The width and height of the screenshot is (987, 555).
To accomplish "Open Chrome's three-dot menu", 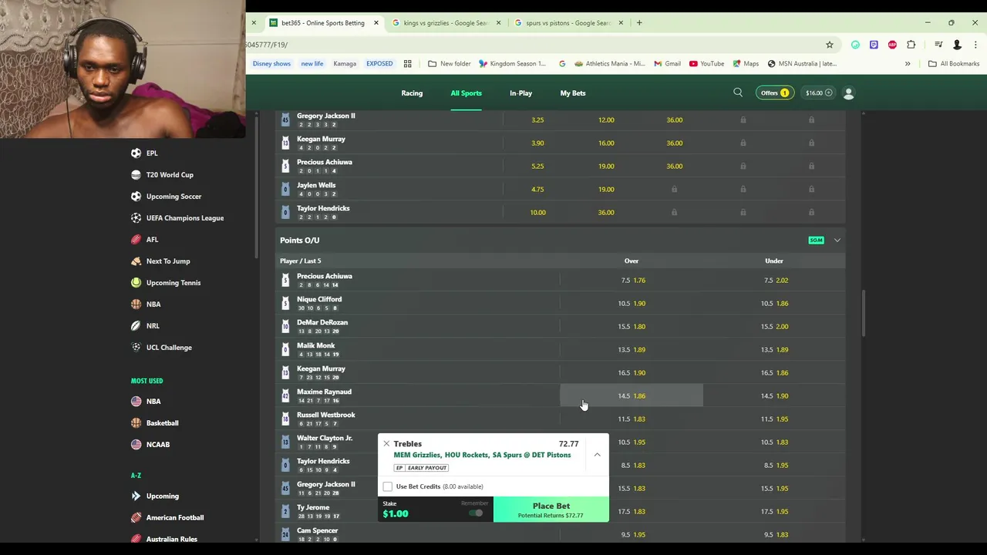I will coord(975,45).
